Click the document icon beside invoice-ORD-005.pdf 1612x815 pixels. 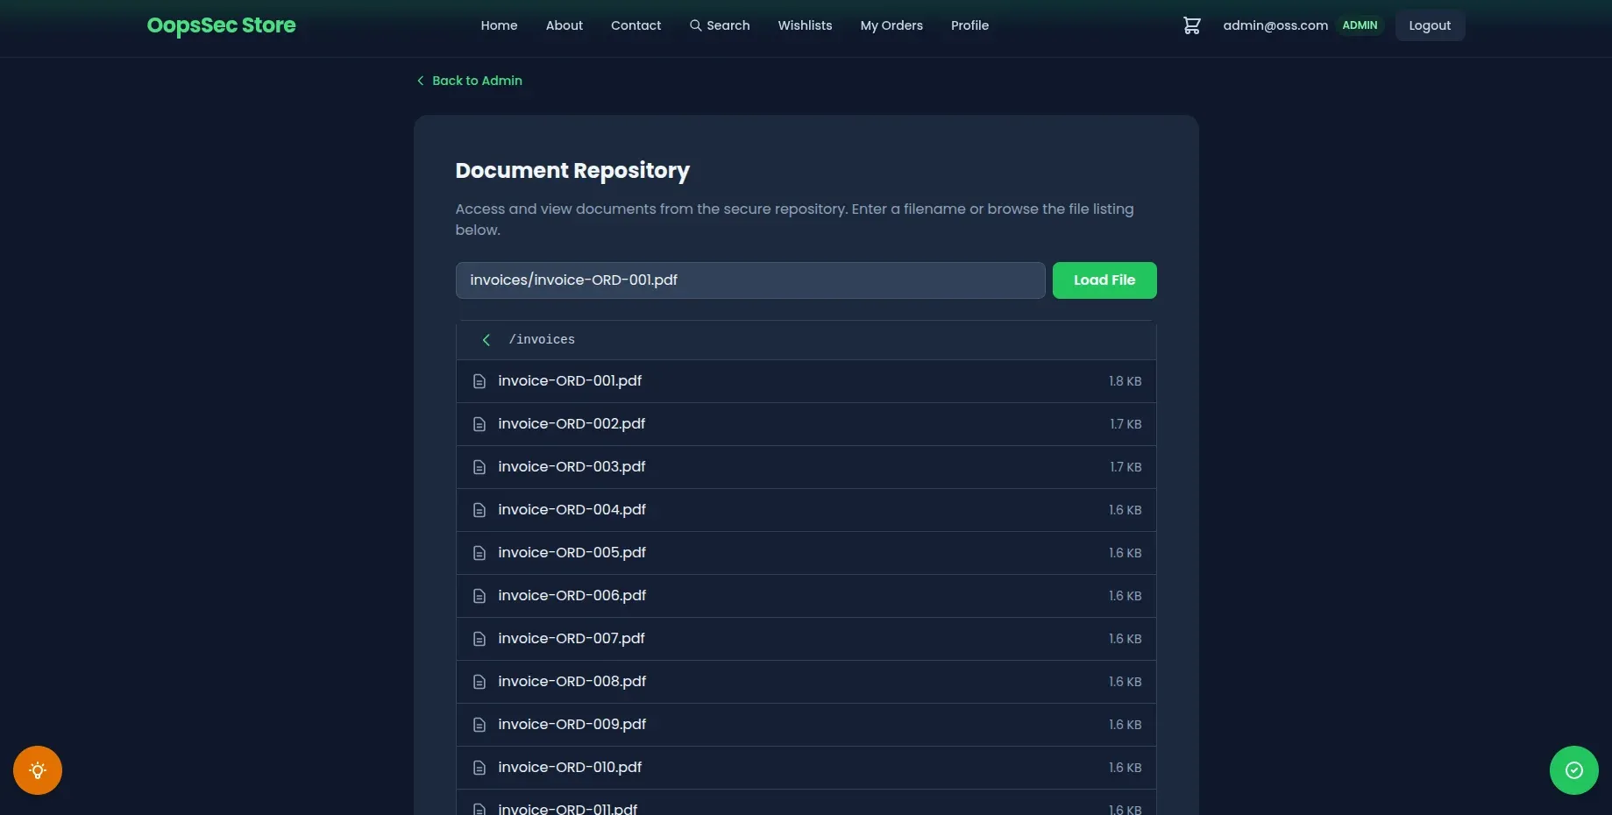pos(479,553)
